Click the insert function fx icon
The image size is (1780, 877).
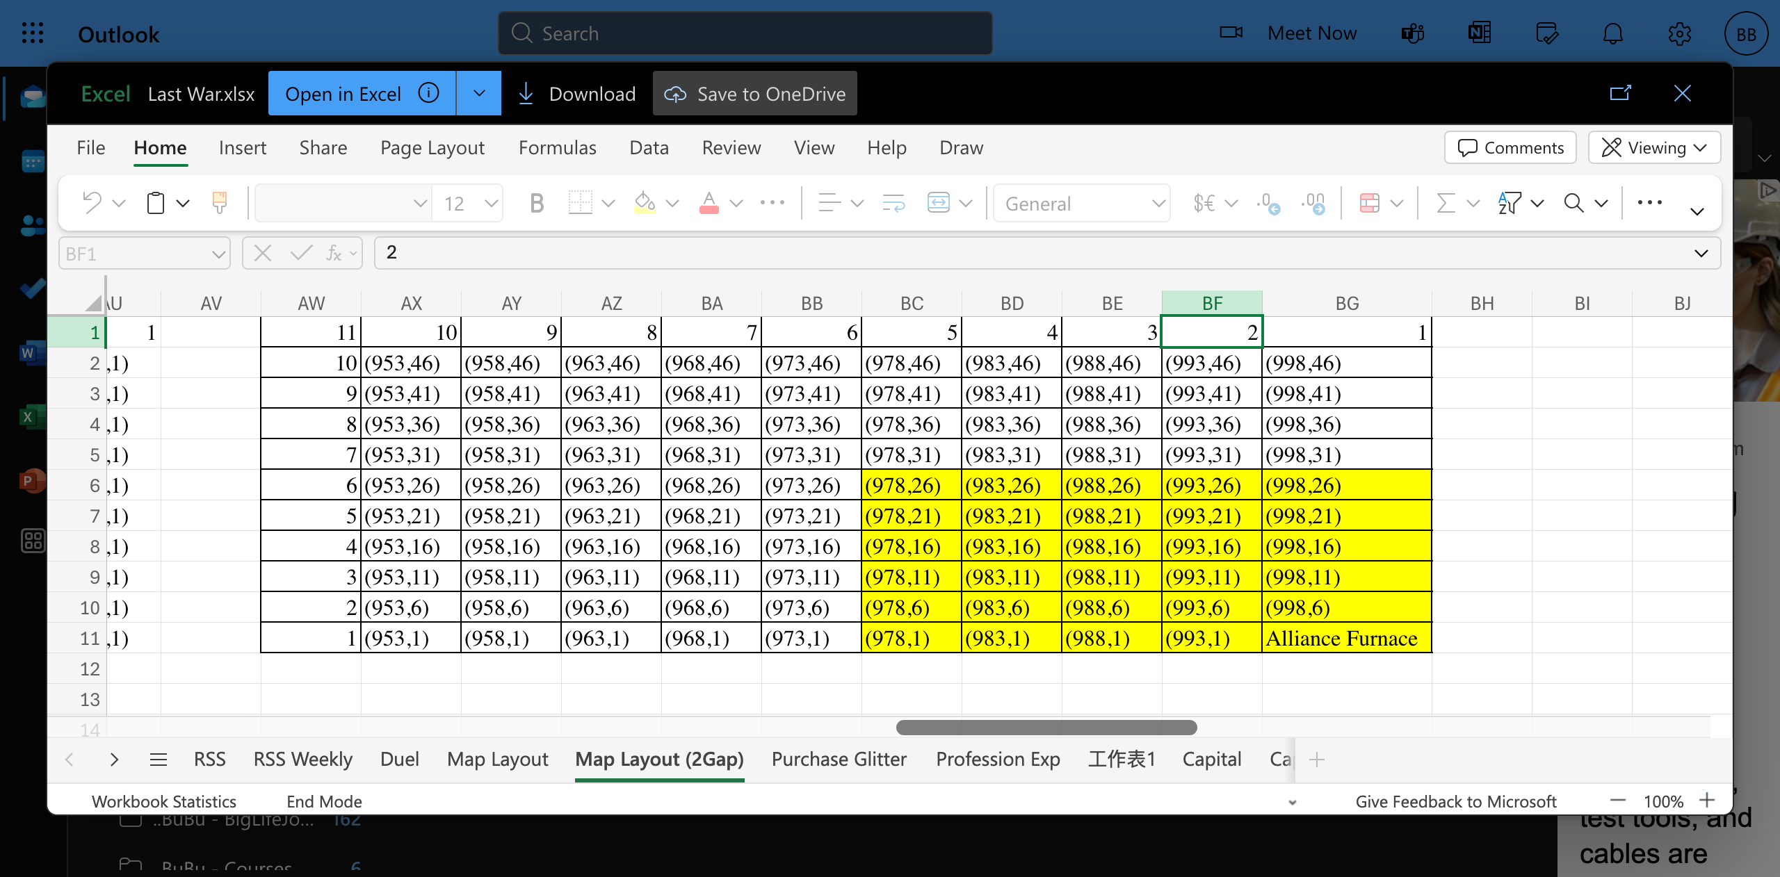(x=334, y=253)
